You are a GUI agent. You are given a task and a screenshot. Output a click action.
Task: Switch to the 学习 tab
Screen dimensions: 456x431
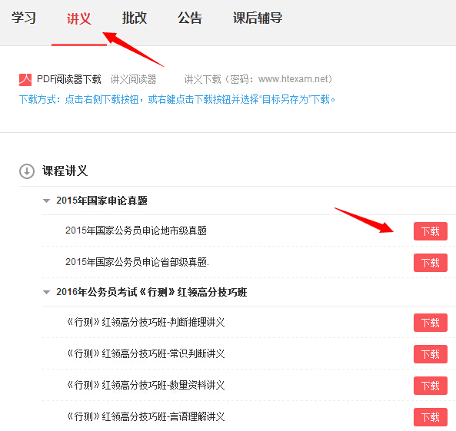click(x=24, y=18)
